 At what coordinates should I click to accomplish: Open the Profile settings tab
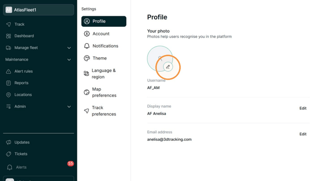pos(104,21)
